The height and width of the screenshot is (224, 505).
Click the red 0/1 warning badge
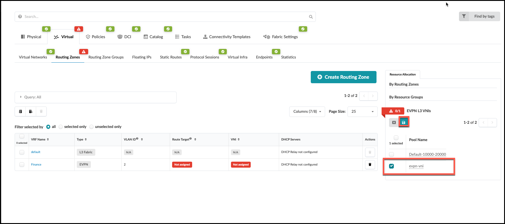(x=394, y=111)
